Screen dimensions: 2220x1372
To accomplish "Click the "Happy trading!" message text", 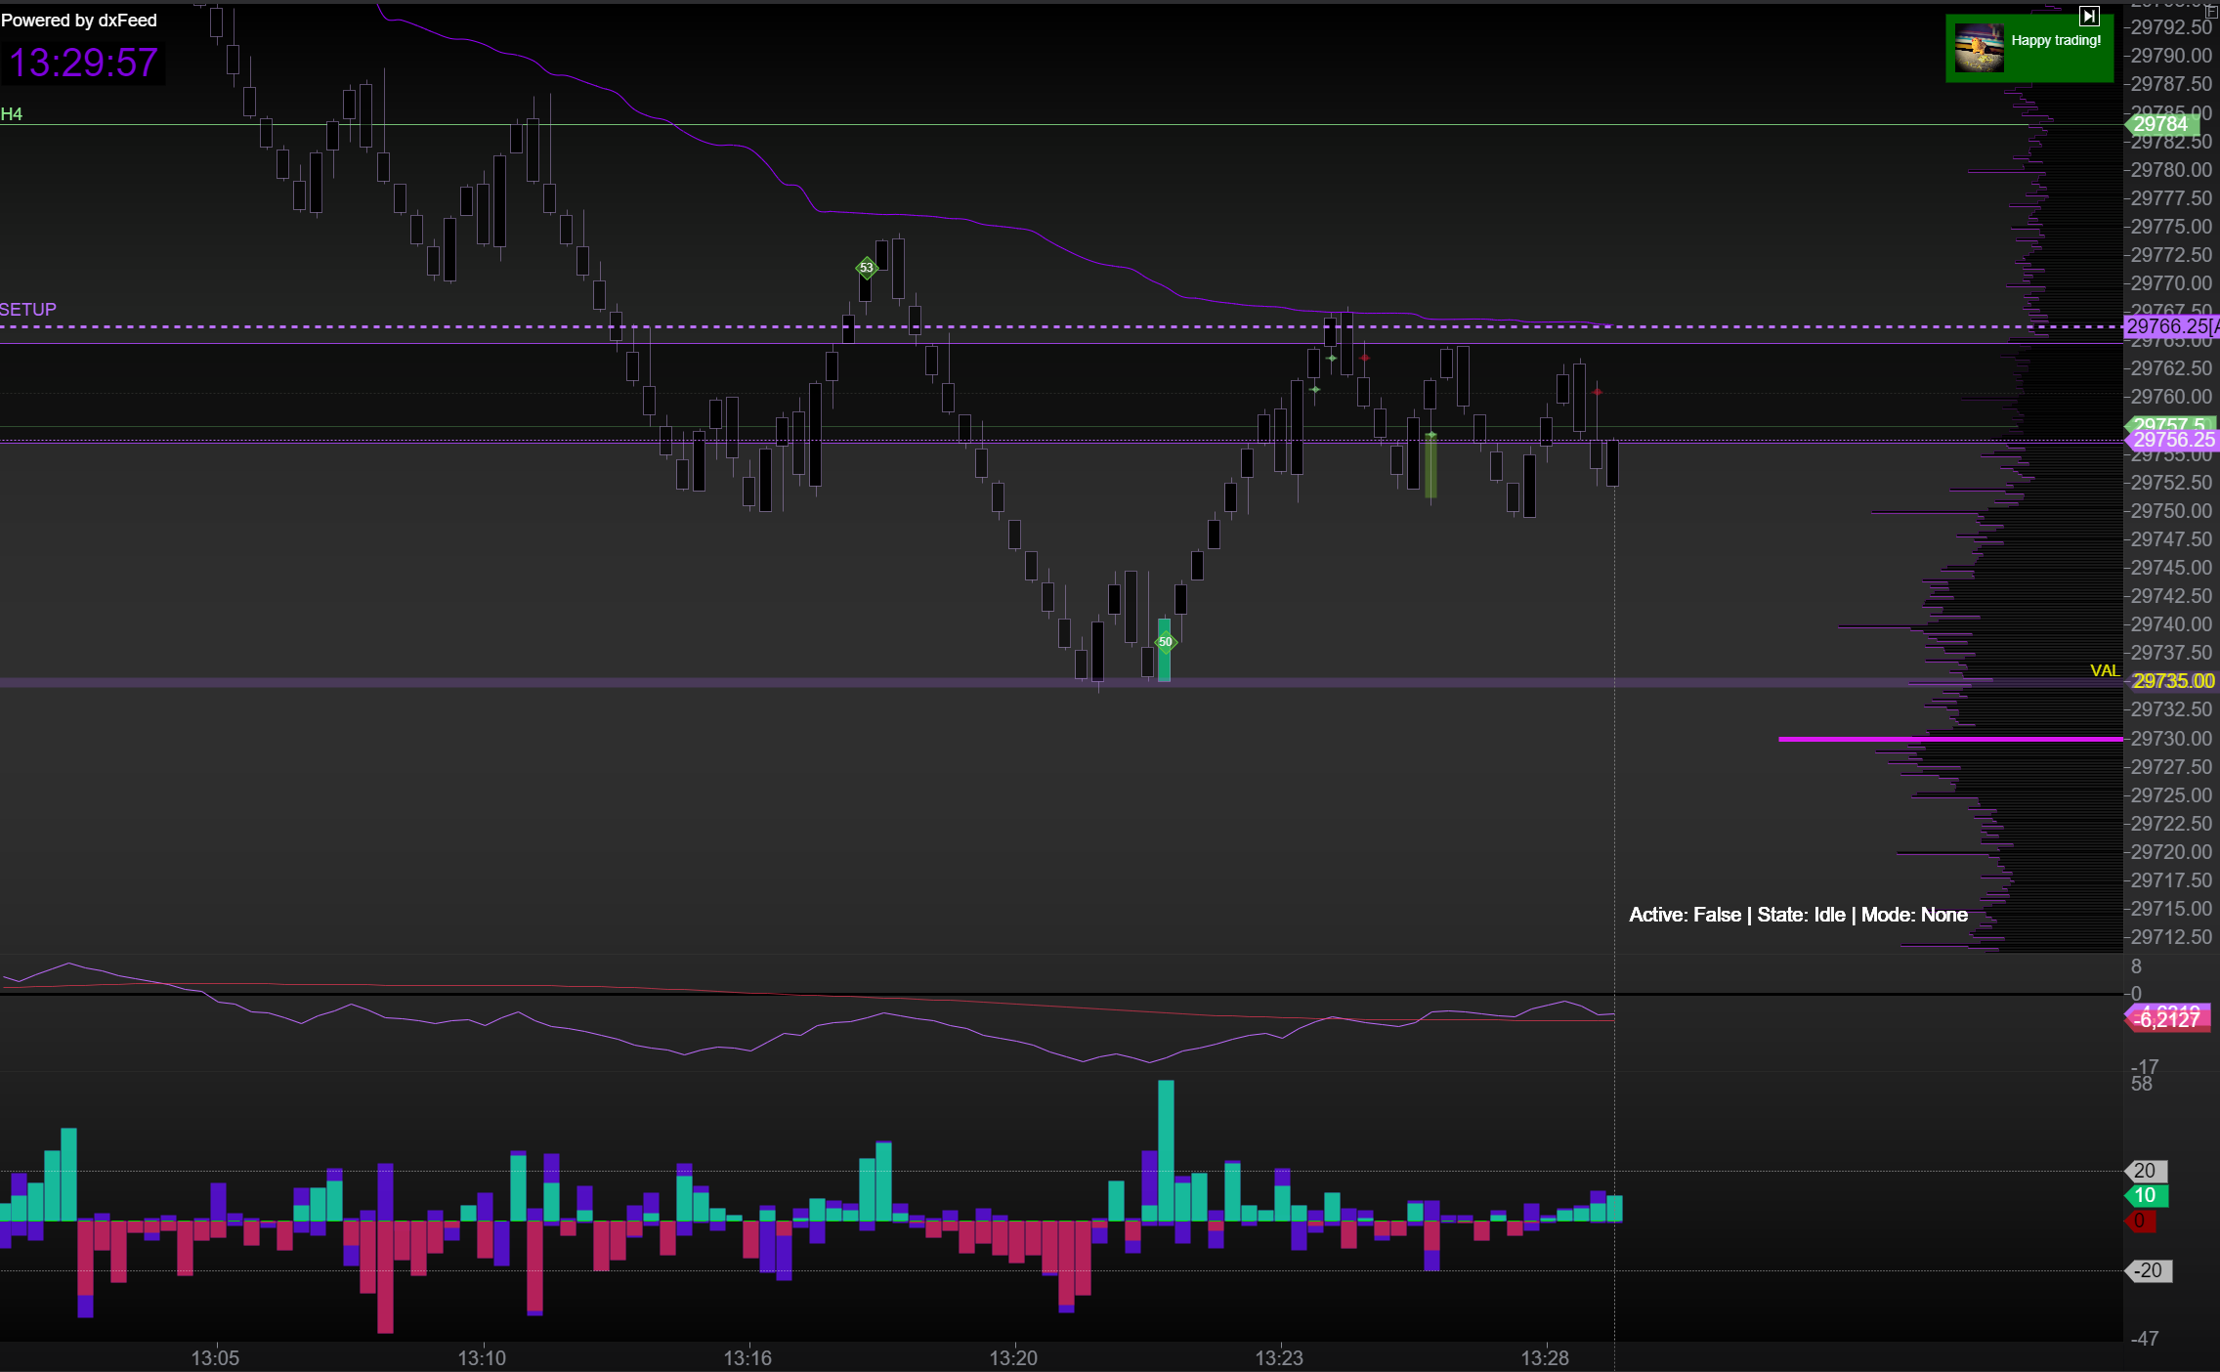I will point(2056,40).
